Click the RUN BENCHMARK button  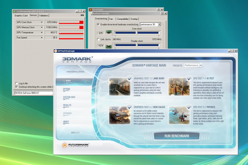point(177,136)
